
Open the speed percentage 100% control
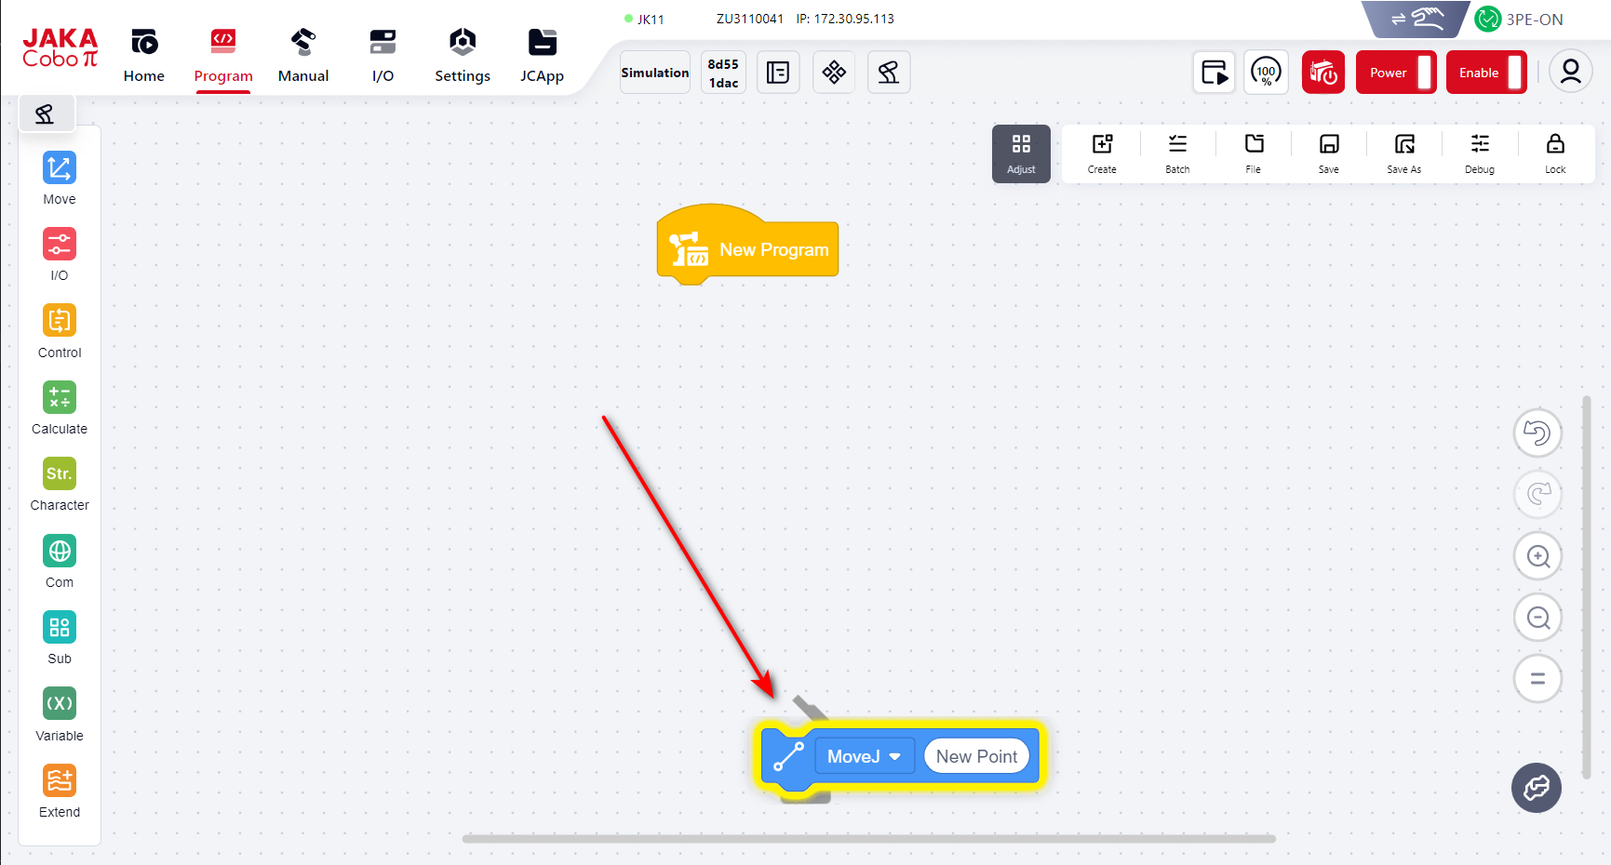1266,73
